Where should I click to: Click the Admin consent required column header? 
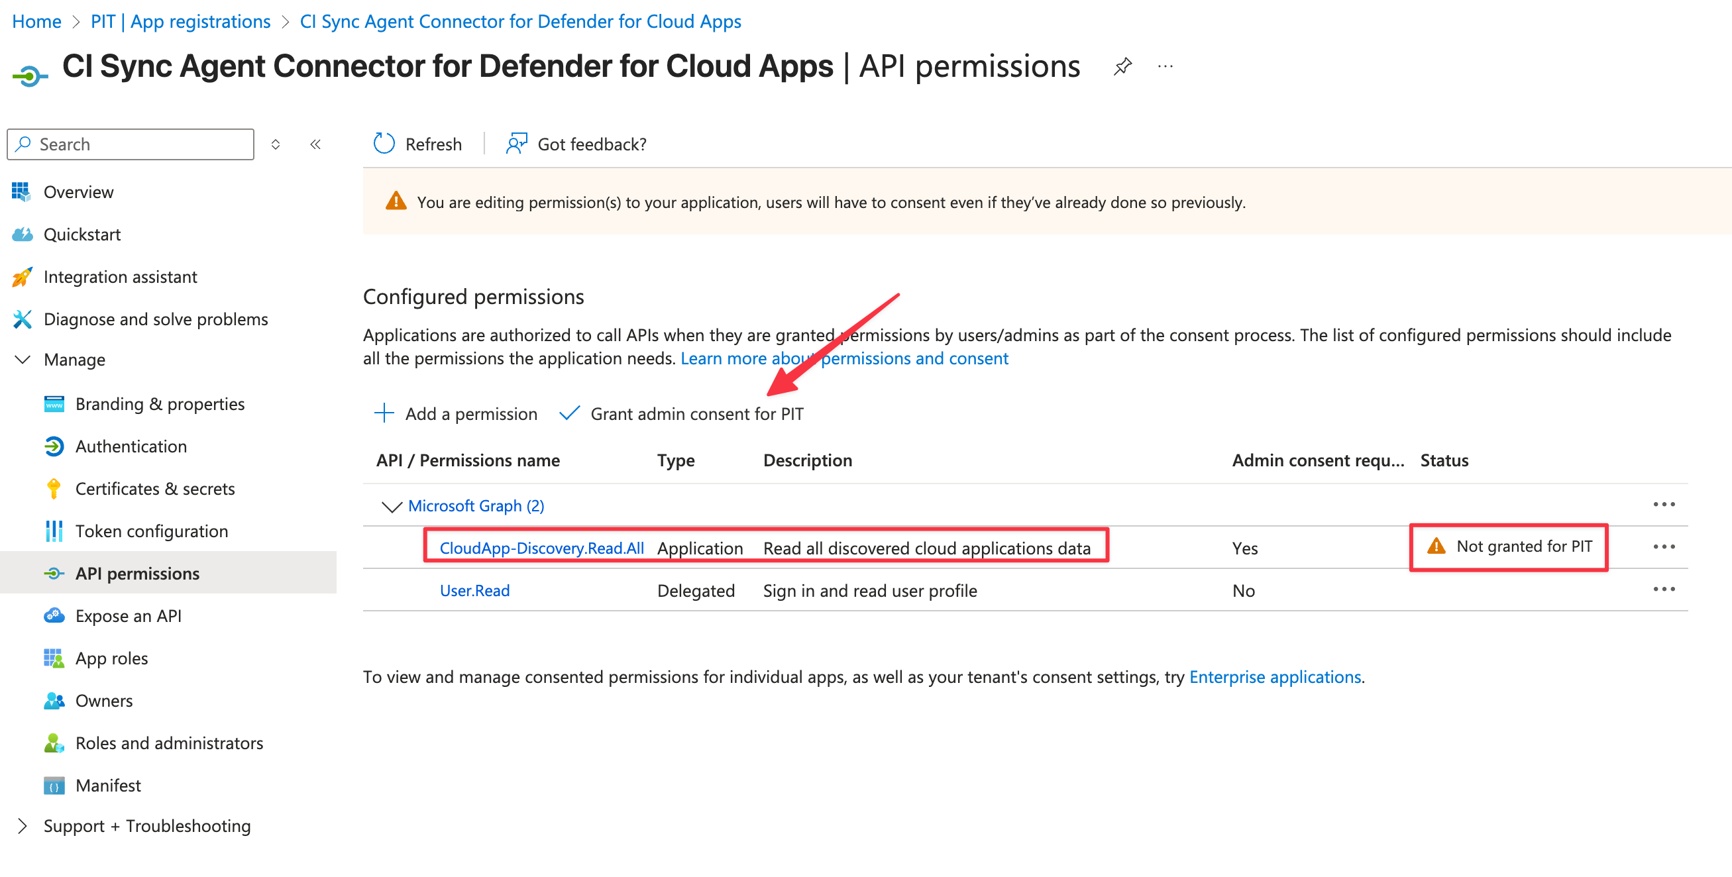1318,460
